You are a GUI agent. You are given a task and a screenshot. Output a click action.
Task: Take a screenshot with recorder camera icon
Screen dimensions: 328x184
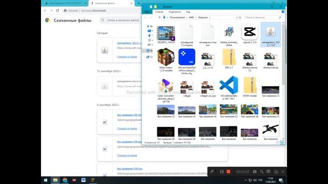click(x=255, y=172)
